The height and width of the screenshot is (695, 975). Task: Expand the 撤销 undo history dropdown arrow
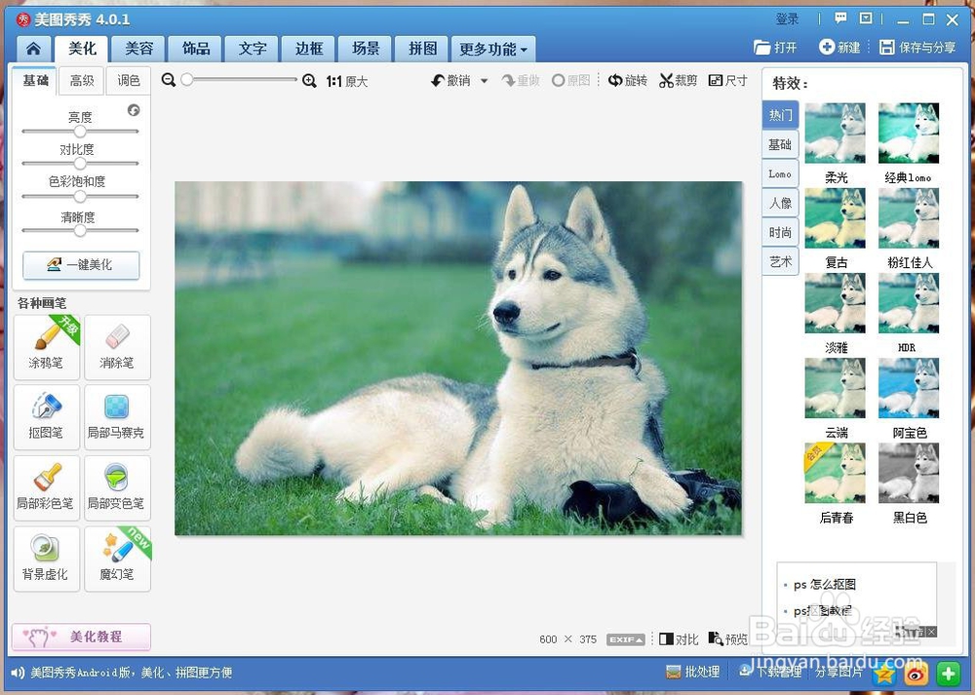click(x=484, y=81)
